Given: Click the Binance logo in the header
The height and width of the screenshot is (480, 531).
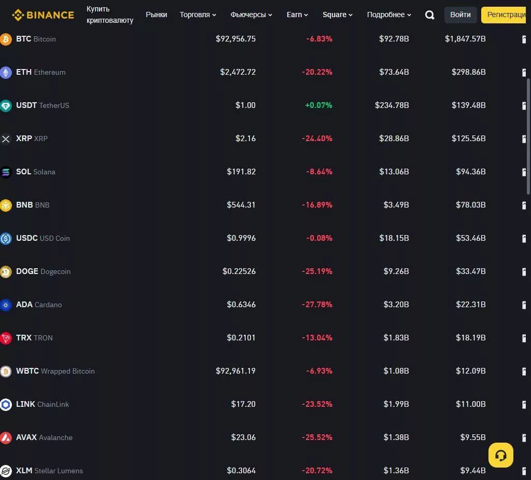Looking at the screenshot, I should click(x=43, y=15).
